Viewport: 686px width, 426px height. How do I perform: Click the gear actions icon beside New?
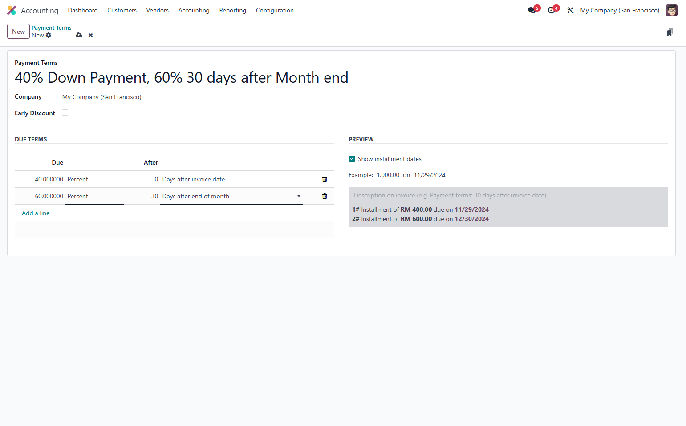coord(49,35)
